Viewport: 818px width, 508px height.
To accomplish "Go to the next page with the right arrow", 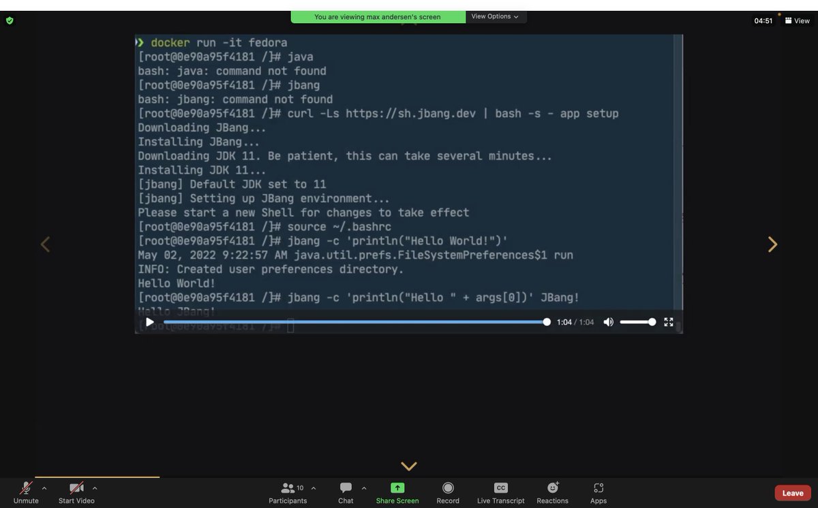I will [772, 244].
